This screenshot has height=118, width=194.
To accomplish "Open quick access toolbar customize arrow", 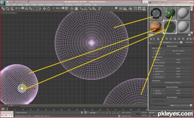I will pos(28,2).
